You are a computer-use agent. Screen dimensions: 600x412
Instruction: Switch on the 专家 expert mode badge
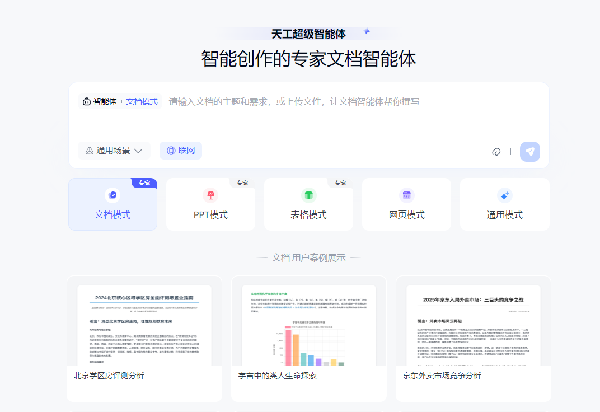coord(145,182)
